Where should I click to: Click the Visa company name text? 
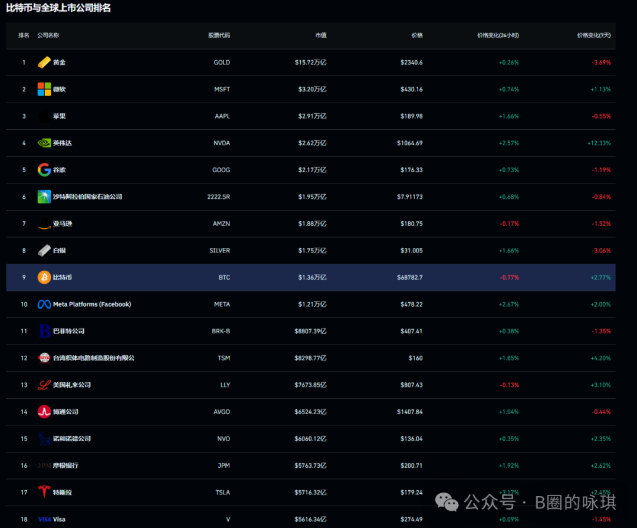(x=59, y=519)
